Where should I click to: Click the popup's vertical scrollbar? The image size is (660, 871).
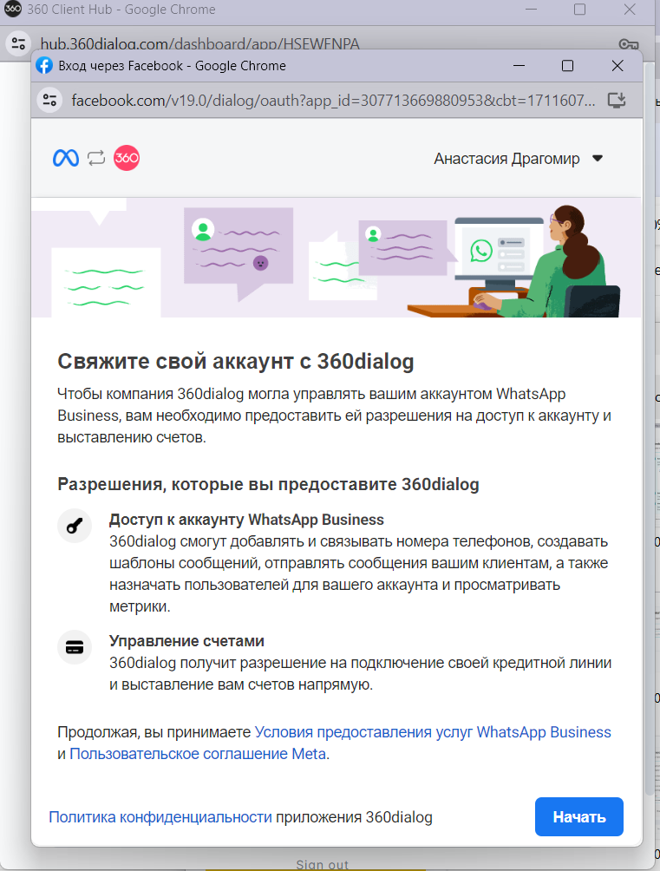(x=649, y=434)
